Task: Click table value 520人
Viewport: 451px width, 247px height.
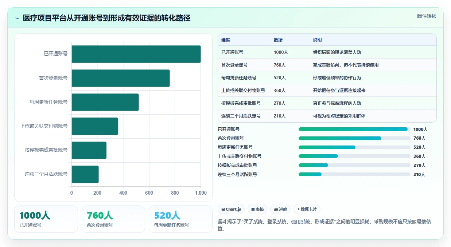Action: click(280, 78)
